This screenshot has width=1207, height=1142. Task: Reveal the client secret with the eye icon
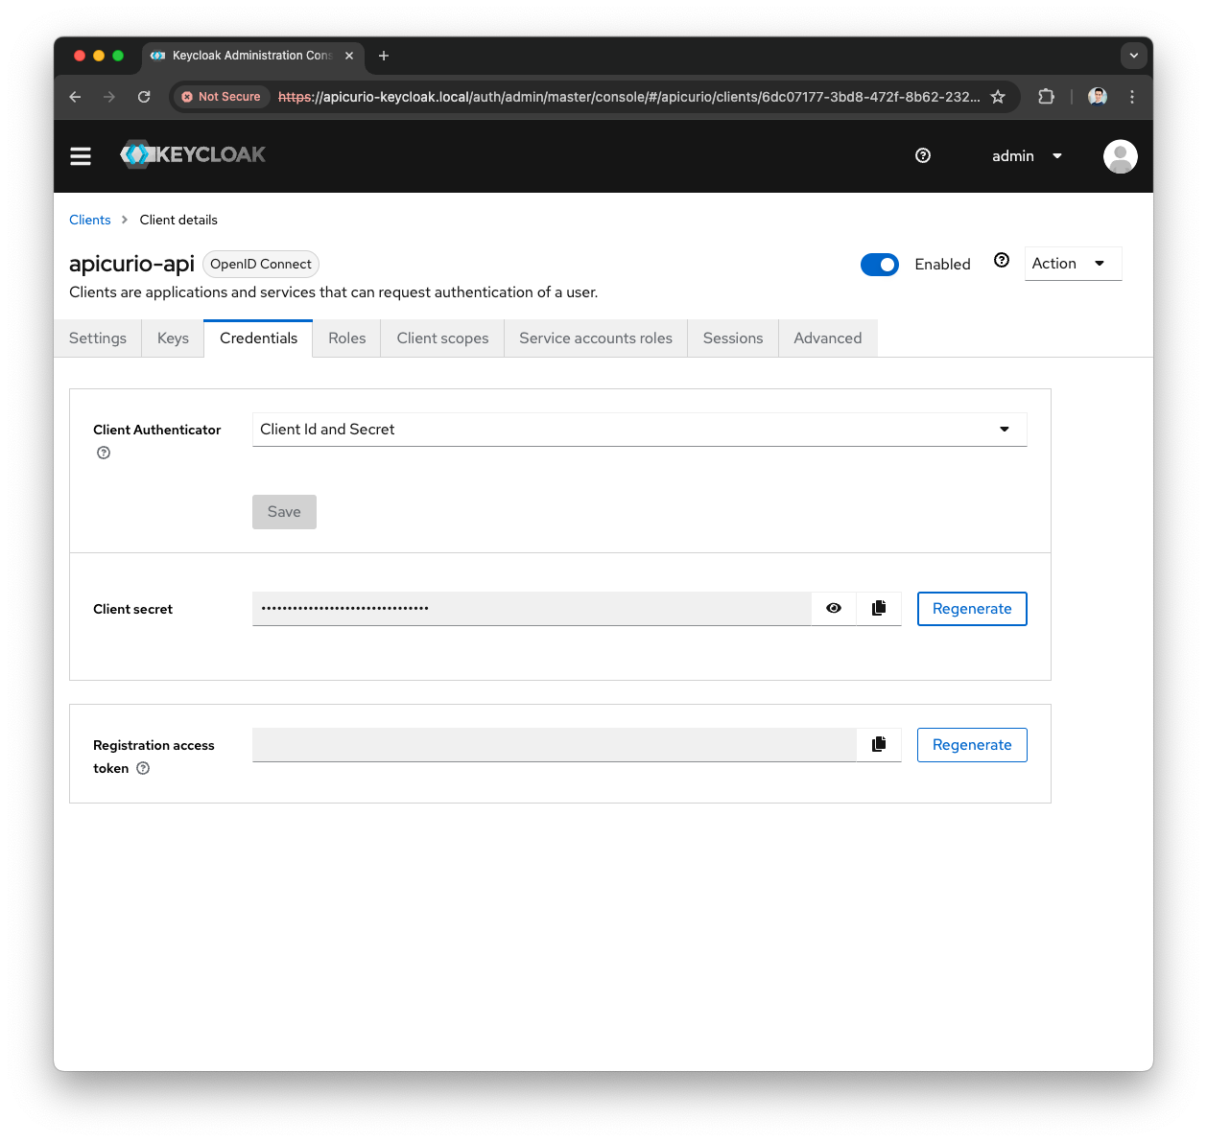pos(833,608)
